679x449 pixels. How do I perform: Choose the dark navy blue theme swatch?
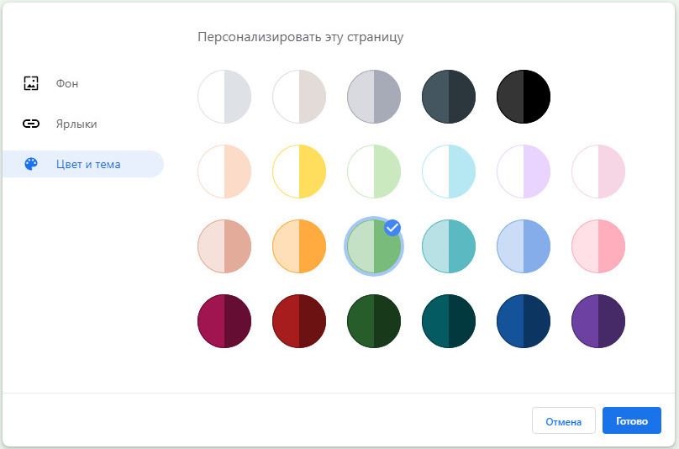pos(524,321)
